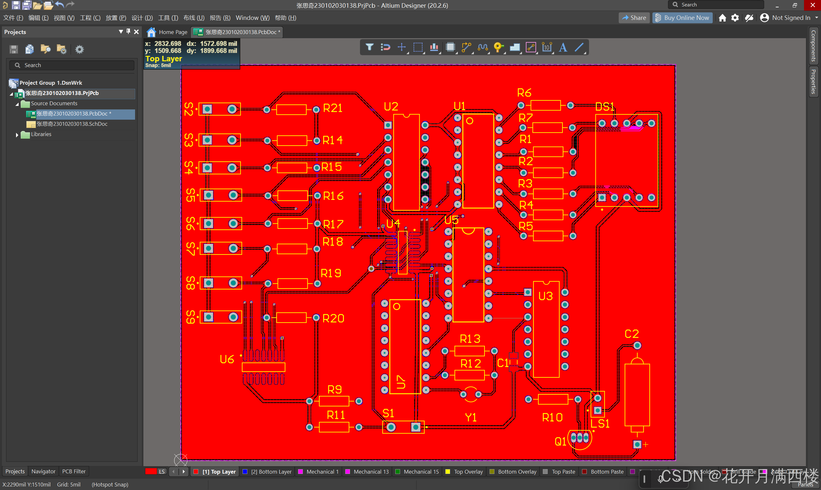Select the Place Component chip tool
The image size is (821, 490).
pos(450,47)
